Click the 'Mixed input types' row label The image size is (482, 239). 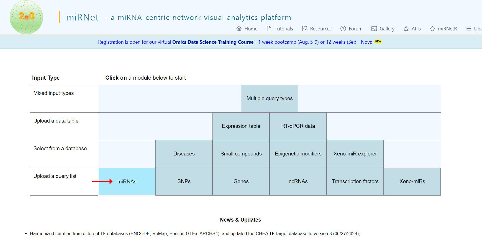(x=53, y=93)
